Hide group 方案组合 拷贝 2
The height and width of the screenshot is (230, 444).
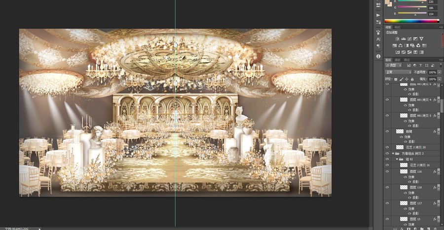coord(387,154)
